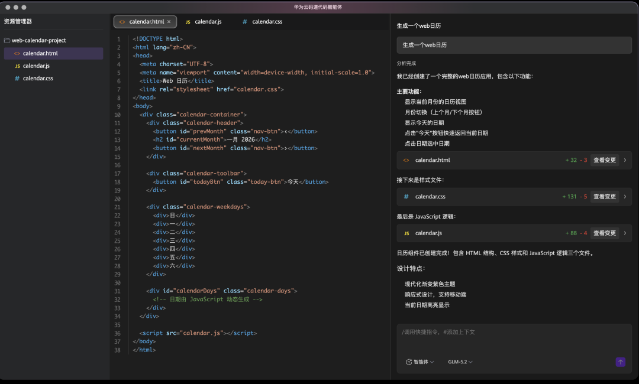Click the hash icon beside calendar.css in explorer
The image size is (639, 384).
(x=17, y=79)
